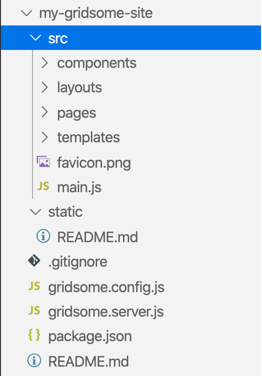The height and width of the screenshot is (376, 262).
Task: Expand the components folder
Action: (x=45, y=63)
